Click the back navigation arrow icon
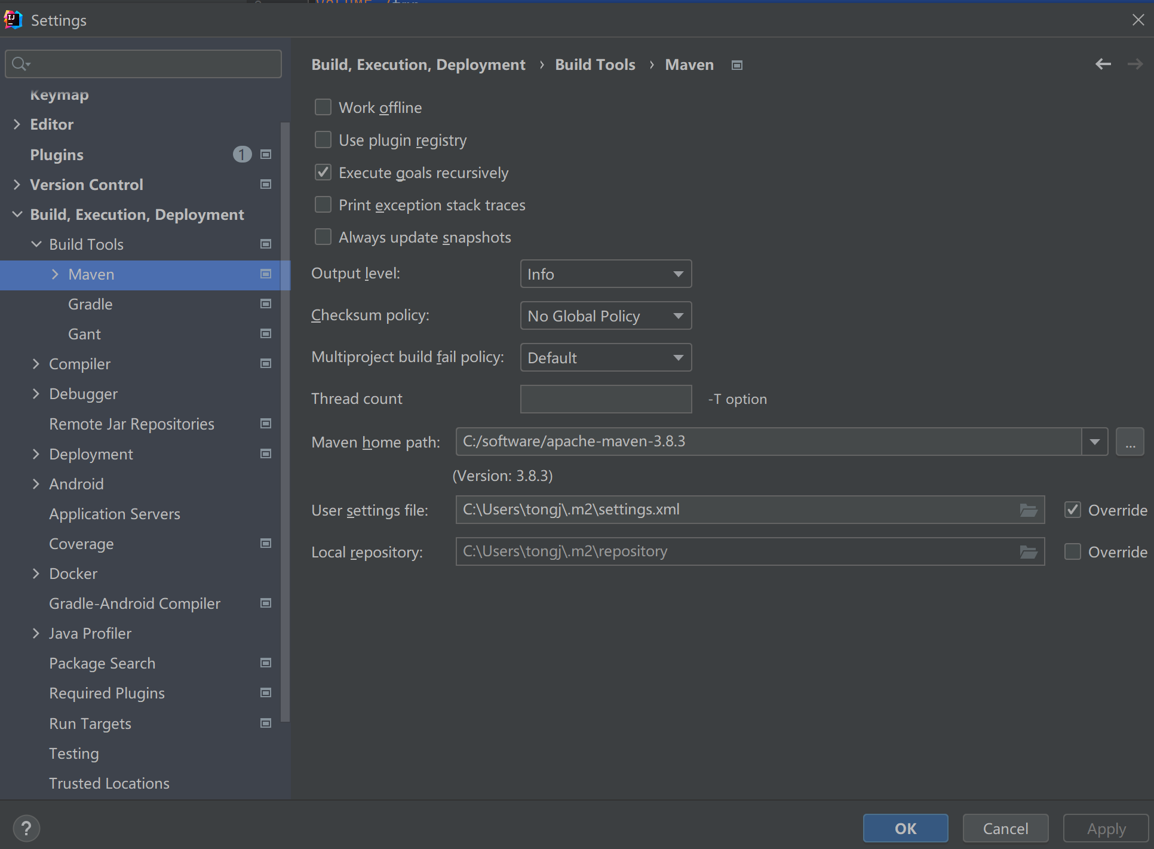The width and height of the screenshot is (1154, 849). (x=1103, y=64)
